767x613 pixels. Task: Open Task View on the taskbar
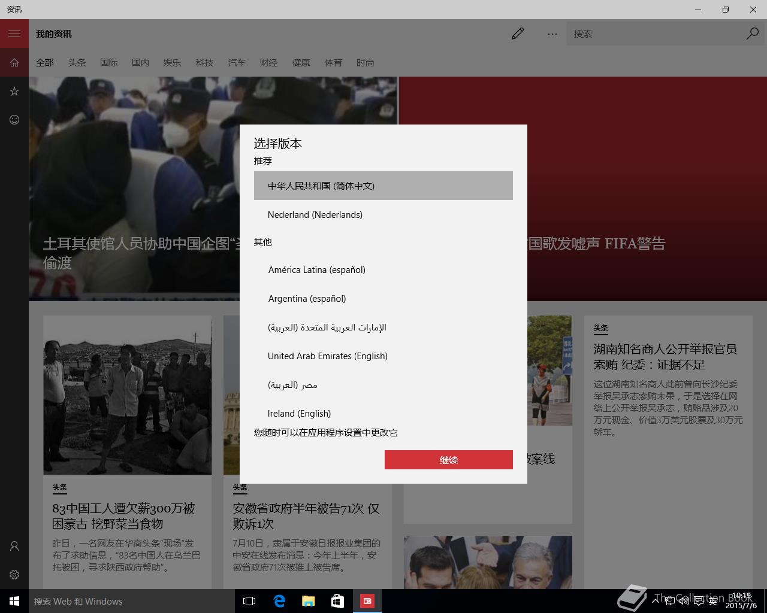click(249, 601)
